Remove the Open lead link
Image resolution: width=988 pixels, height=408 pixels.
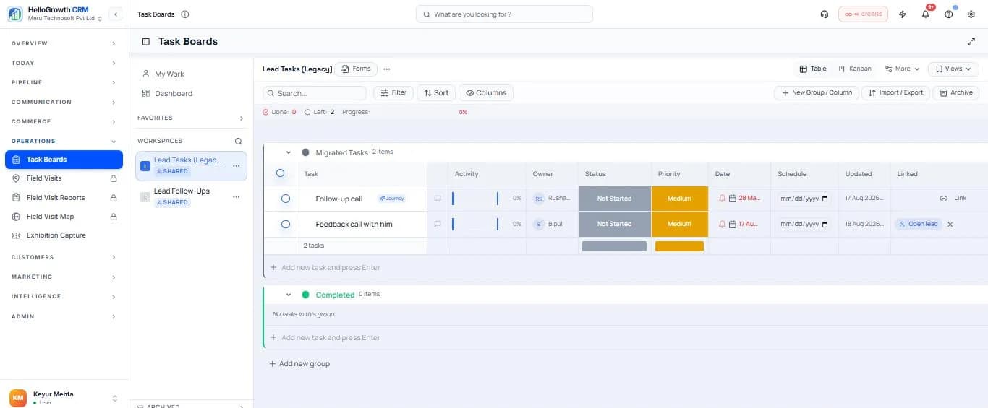[x=950, y=225]
